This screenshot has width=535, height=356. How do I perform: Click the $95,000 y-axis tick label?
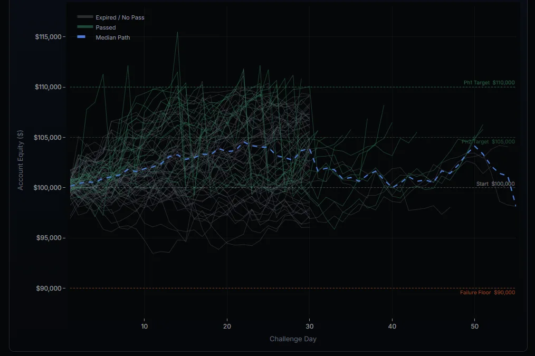(49, 238)
